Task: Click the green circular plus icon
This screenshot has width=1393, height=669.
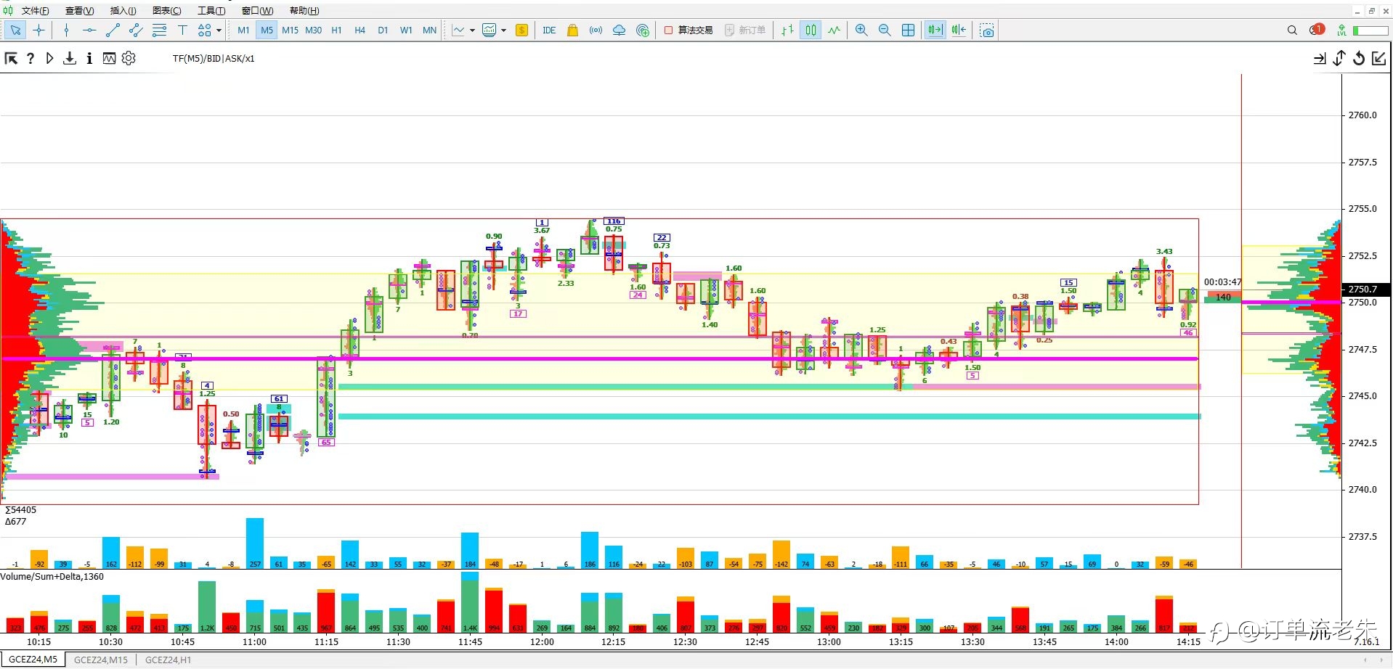Action: pos(642,30)
